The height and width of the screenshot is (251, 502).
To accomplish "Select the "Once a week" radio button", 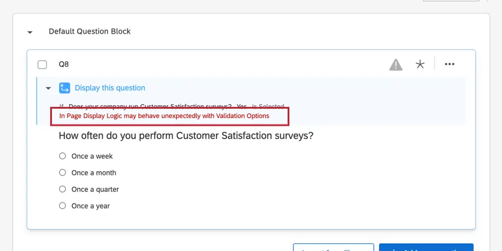I will click(x=63, y=156).
